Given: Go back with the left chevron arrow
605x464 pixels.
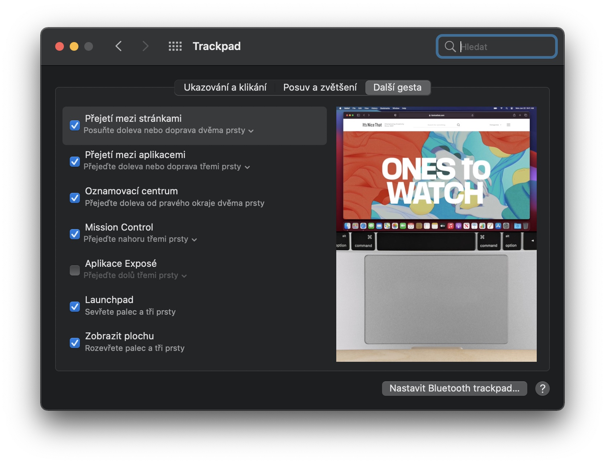Looking at the screenshot, I should [118, 46].
